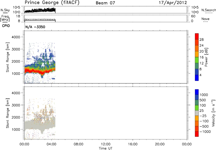Click the '08:00' time tick label
216x150 pixels.
coord(79,144)
